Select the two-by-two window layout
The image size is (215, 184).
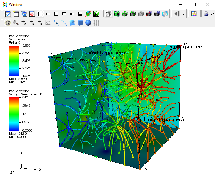coord(56,14)
